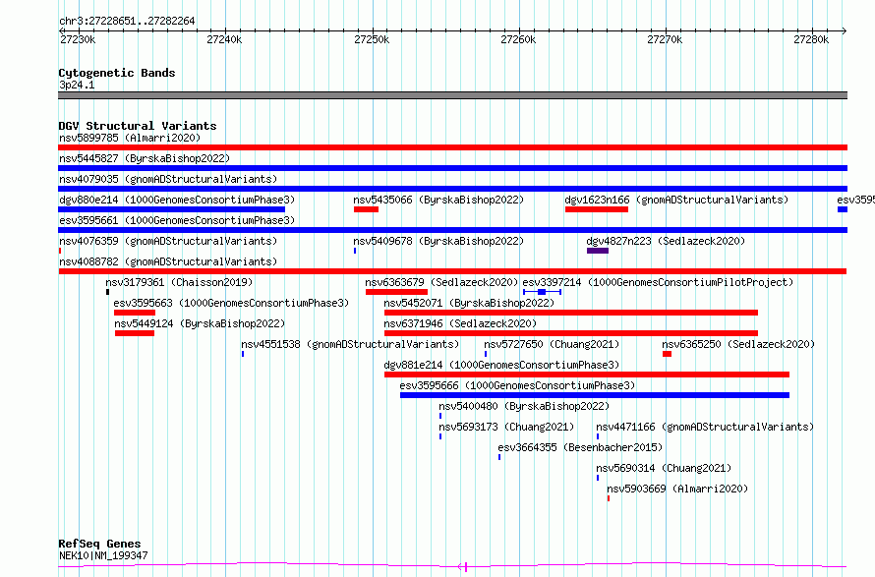The height and width of the screenshot is (577, 875).
Task: Click the red dgv881e214 bar
Action: tap(587, 375)
